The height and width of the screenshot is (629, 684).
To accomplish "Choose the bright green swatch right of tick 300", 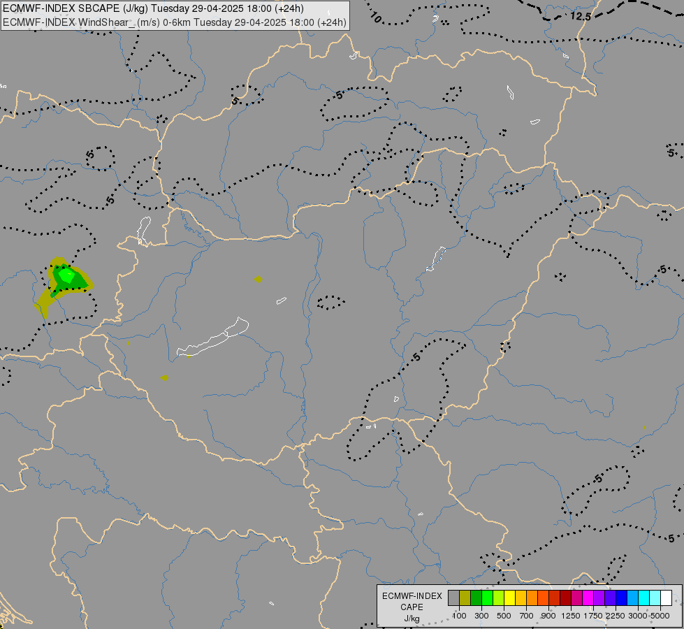I will 487,598.
